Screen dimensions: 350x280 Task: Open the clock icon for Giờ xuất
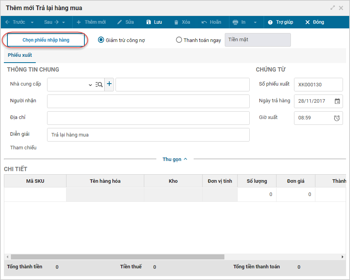pyautogui.click(x=337, y=118)
